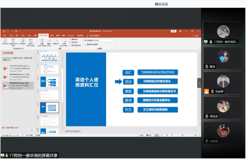Open the Slide Show ribbon tab

[43, 35]
